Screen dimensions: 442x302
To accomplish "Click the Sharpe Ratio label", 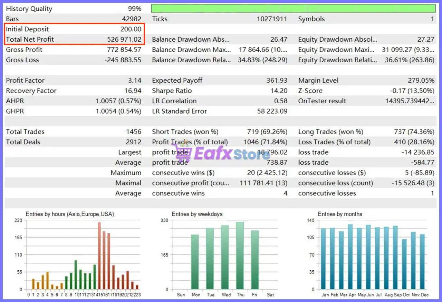I will click(172, 91).
